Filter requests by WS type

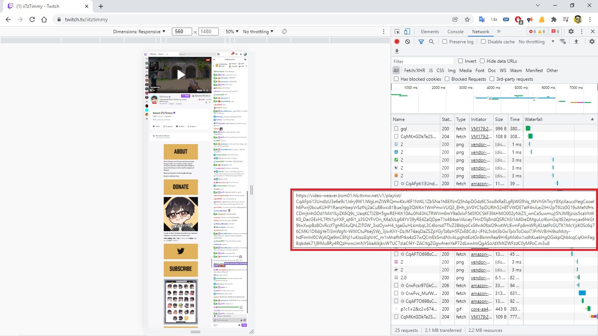tap(503, 70)
